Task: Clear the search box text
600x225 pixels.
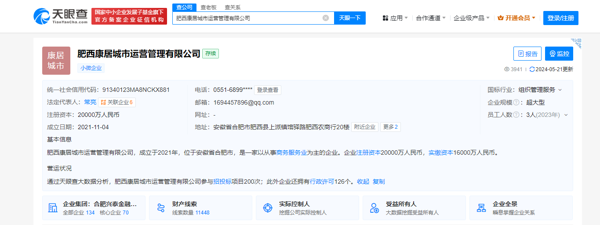Action: [326, 18]
